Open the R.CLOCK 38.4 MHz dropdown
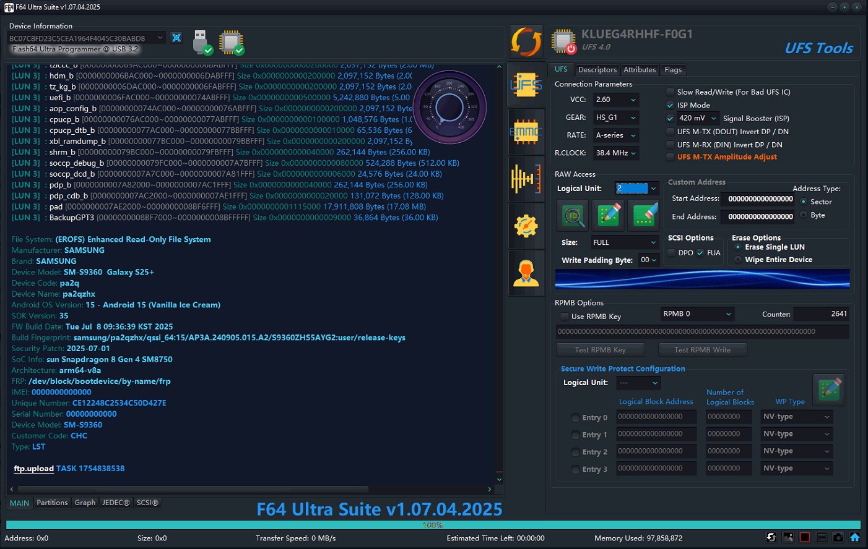The image size is (868, 549). [616, 153]
